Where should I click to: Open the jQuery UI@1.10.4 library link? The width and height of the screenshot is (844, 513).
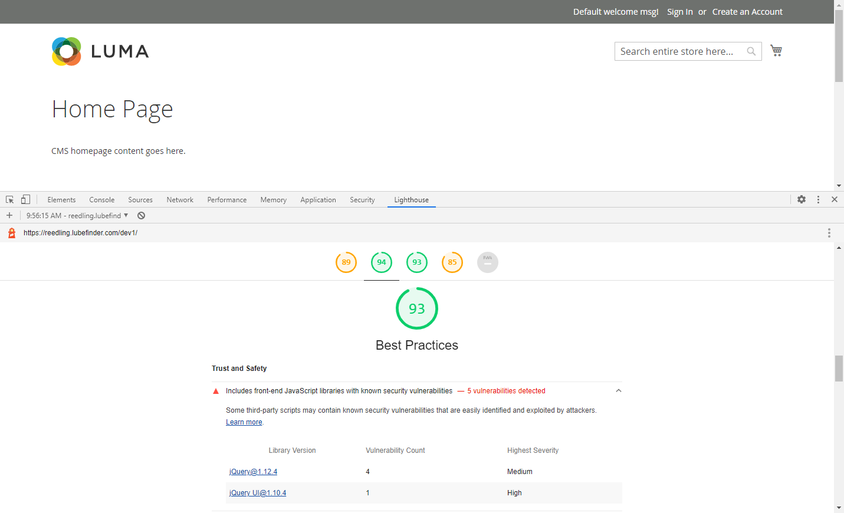(258, 493)
